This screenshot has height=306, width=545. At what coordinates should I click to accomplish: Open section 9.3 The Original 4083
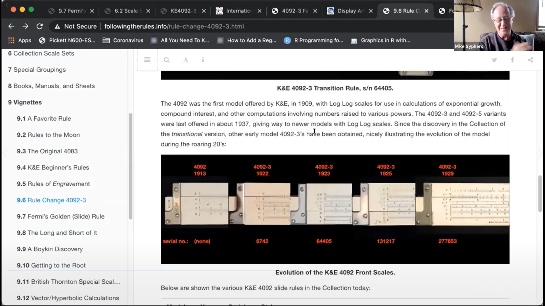click(x=47, y=151)
